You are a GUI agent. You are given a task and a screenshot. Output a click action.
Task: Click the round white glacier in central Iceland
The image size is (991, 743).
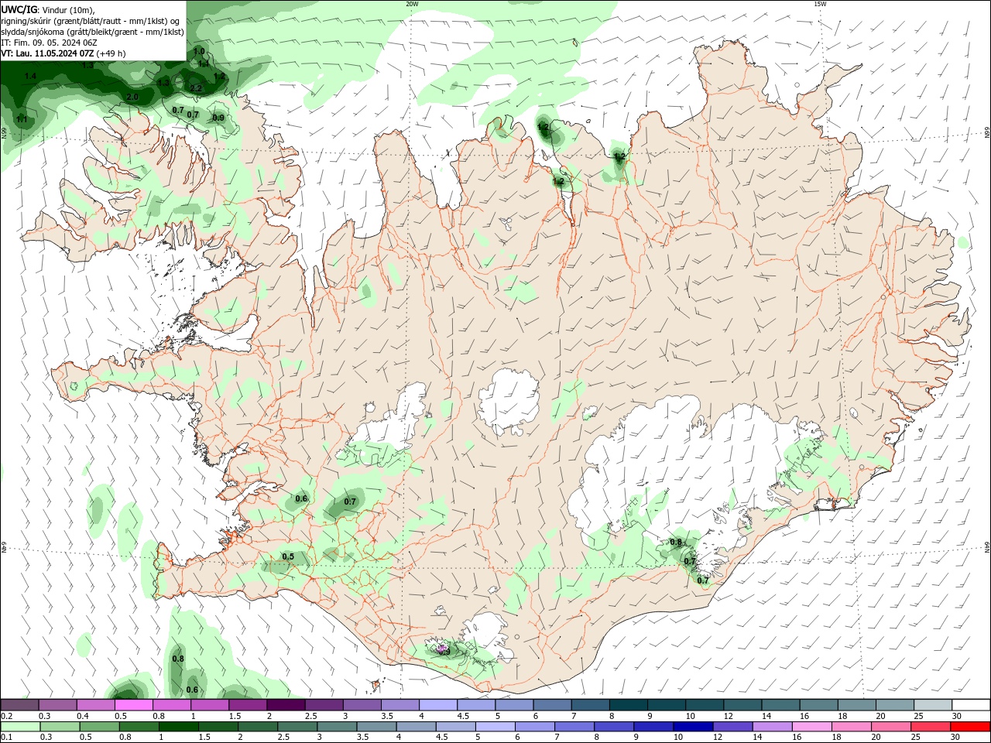click(x=509, y=401)
